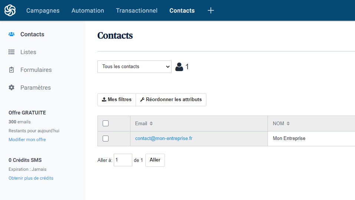
Task: Click Réordonner les attributs button
Action: coord(171,100)
